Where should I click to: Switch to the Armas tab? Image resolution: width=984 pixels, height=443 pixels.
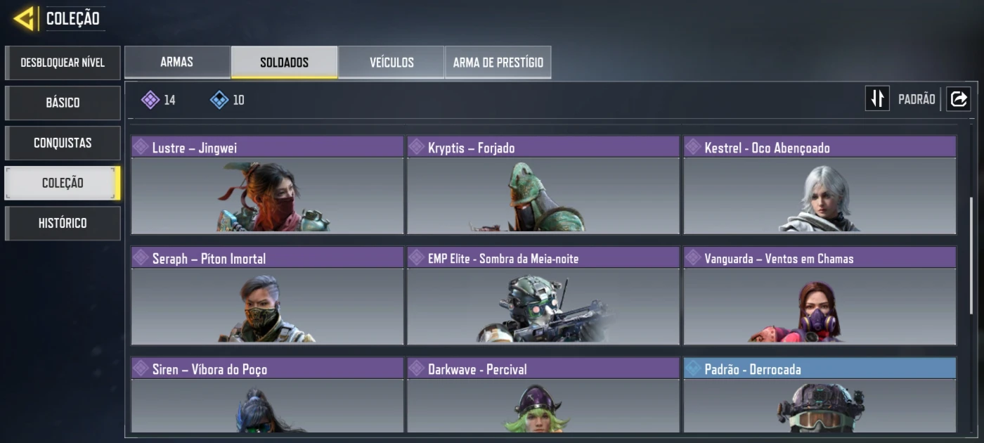coord(177,62)
